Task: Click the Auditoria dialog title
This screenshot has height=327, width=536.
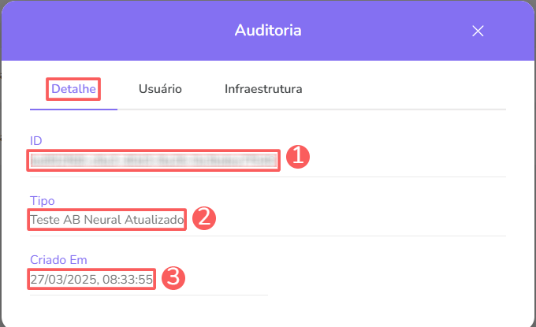Action: [268, 31]
